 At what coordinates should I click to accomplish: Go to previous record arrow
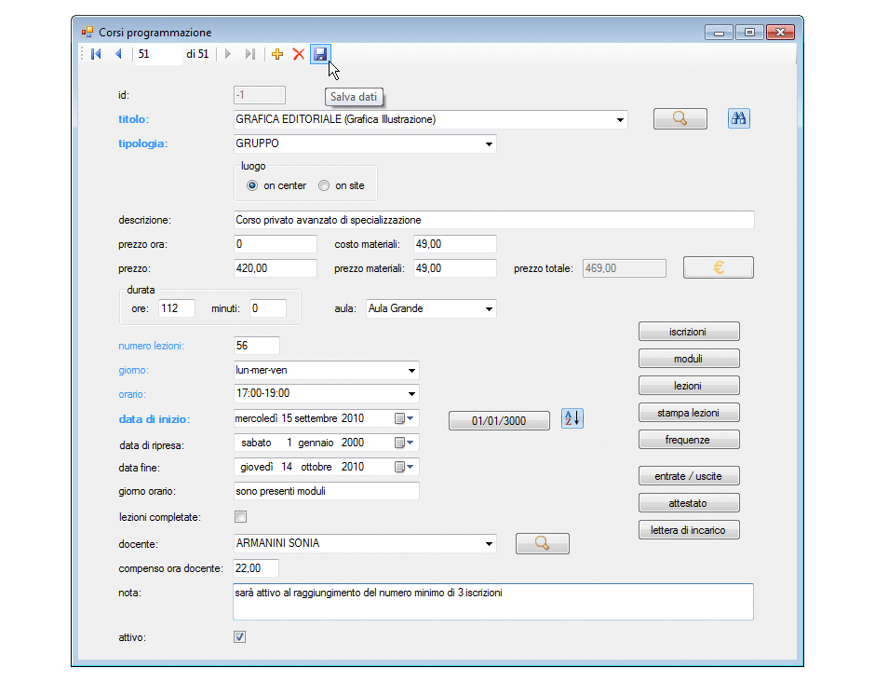point(118,54)
